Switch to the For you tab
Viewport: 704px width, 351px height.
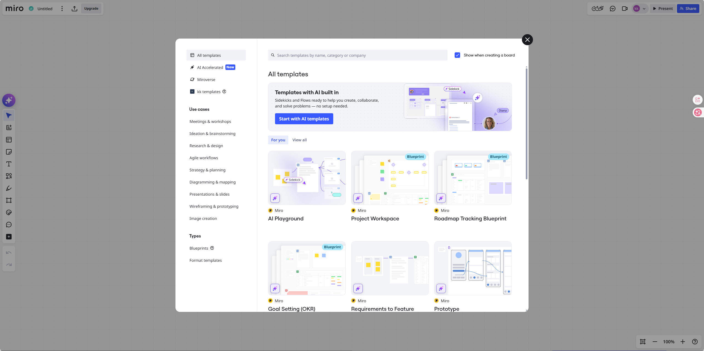pos(278,140)
